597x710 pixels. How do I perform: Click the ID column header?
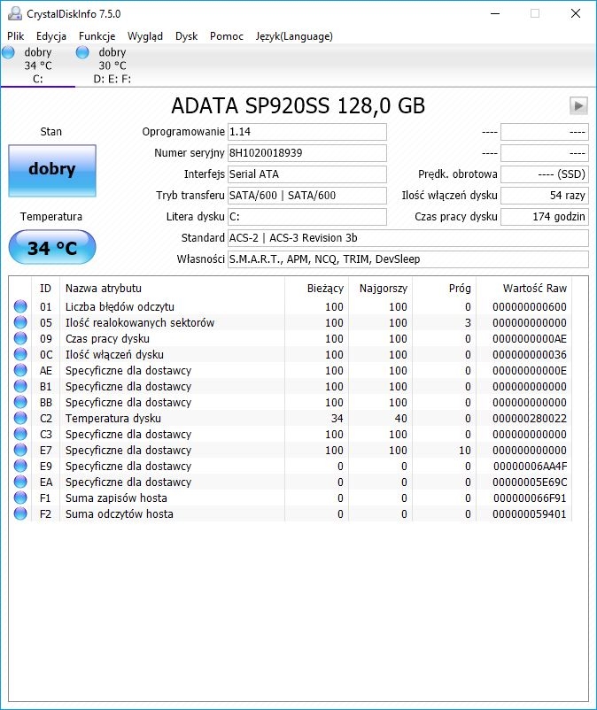(x=45, y=289)
